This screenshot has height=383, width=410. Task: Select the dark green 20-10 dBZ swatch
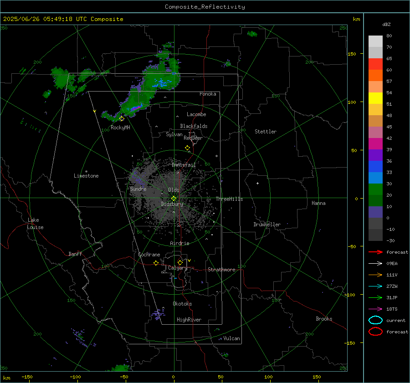coord(375,200)
